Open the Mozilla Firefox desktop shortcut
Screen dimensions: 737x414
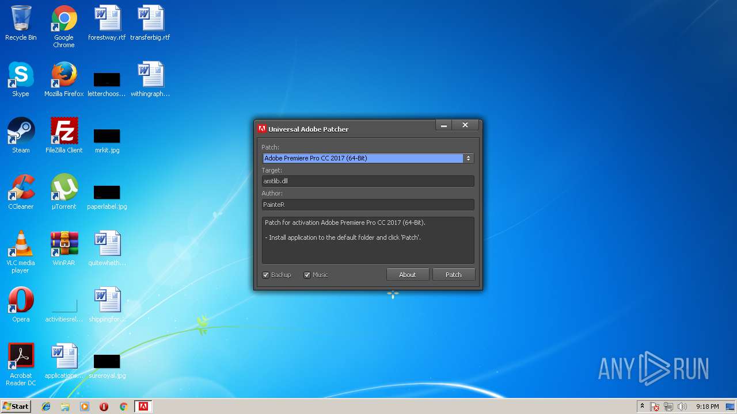coord(64,79)
